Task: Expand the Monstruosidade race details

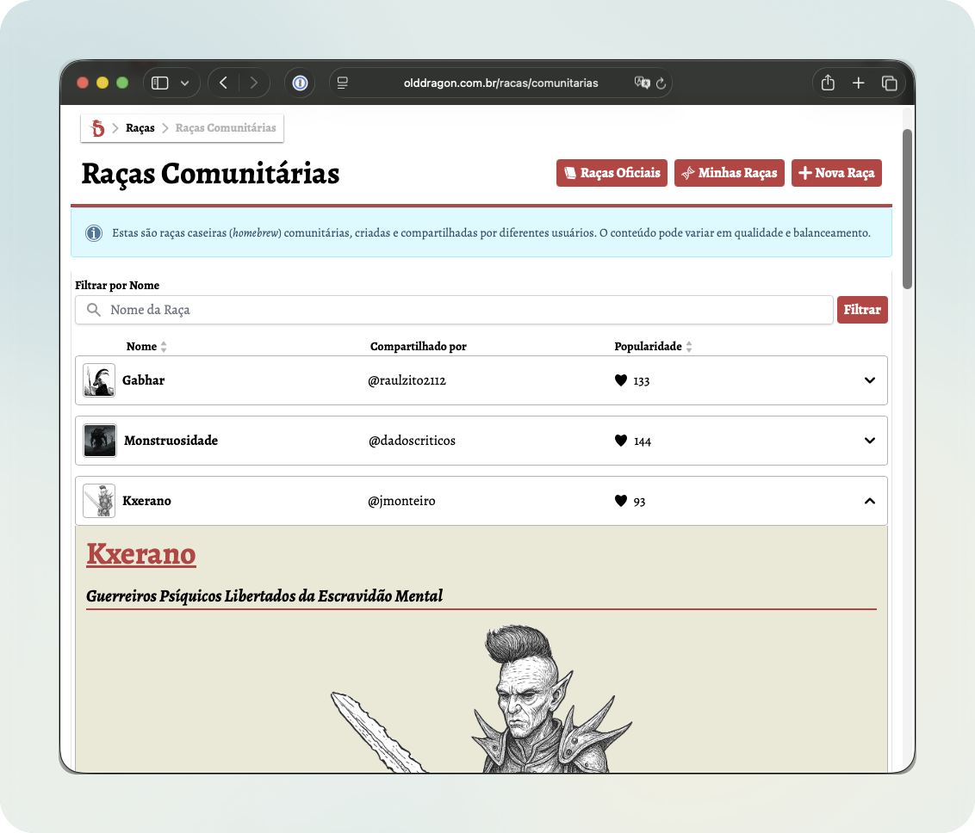Action: tap(869, 440)
